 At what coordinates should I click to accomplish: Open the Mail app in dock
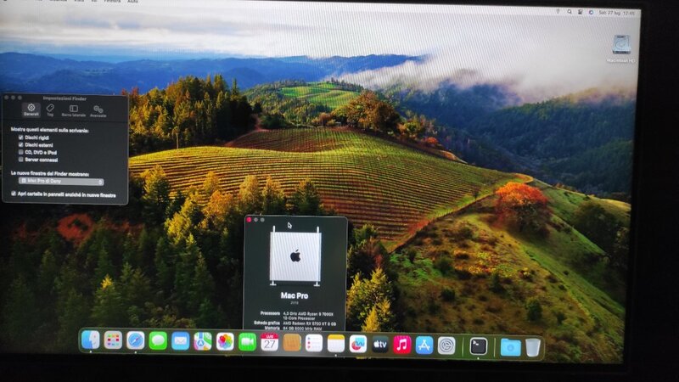click(180, 342)
